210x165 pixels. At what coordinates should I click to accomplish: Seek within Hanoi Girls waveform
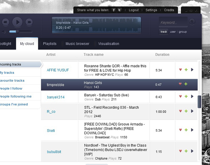click(x=96, y=25)
